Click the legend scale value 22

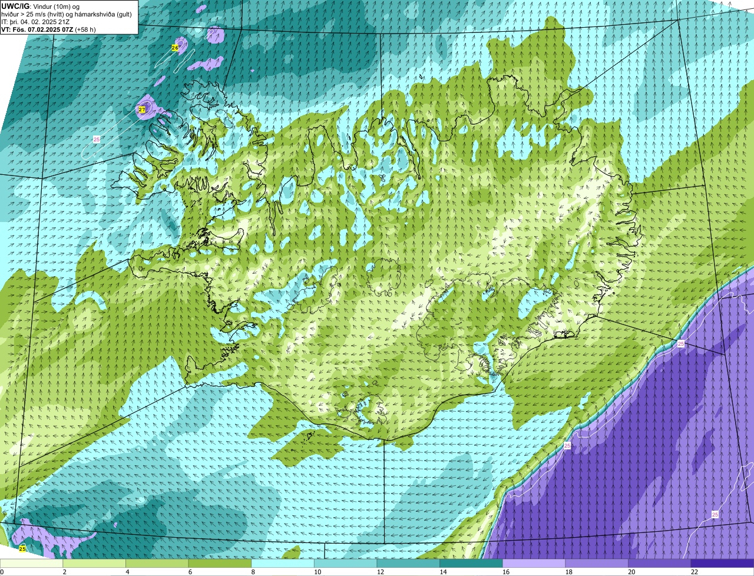695,572
